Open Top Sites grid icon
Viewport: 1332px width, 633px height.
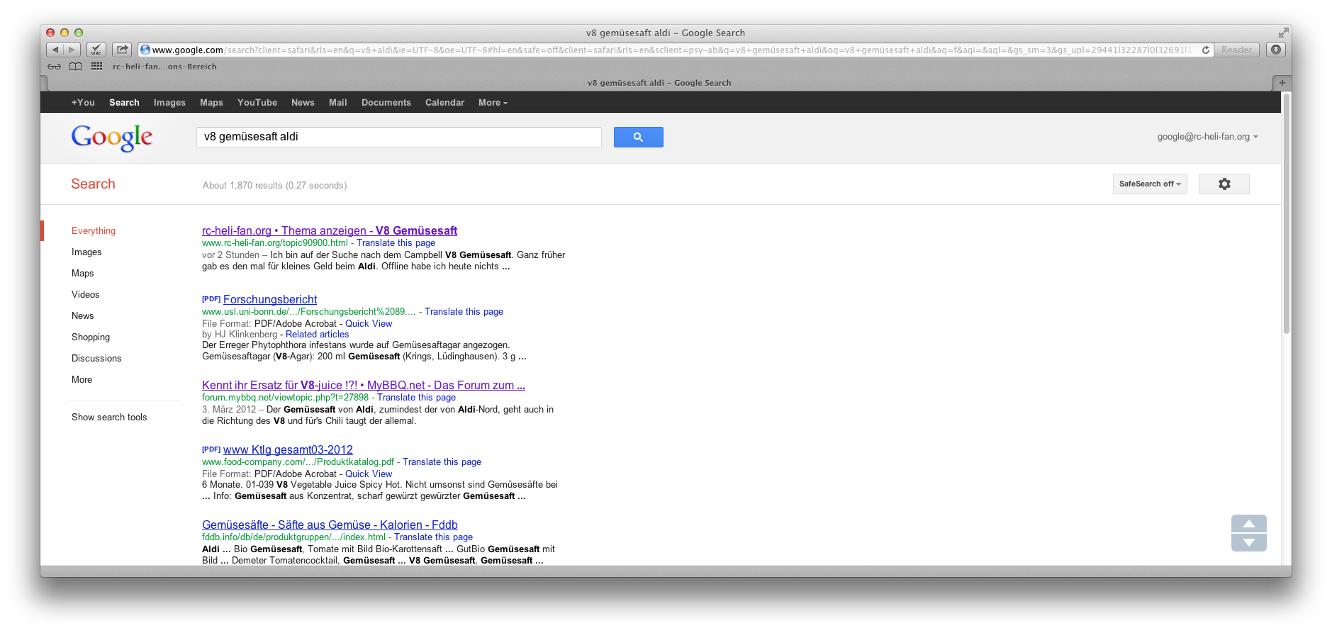(x=97, y=67)
